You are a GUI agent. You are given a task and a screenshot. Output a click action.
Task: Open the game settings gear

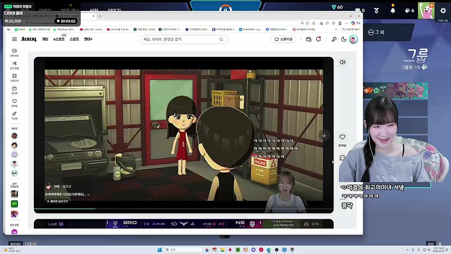[x=443, y=11]
